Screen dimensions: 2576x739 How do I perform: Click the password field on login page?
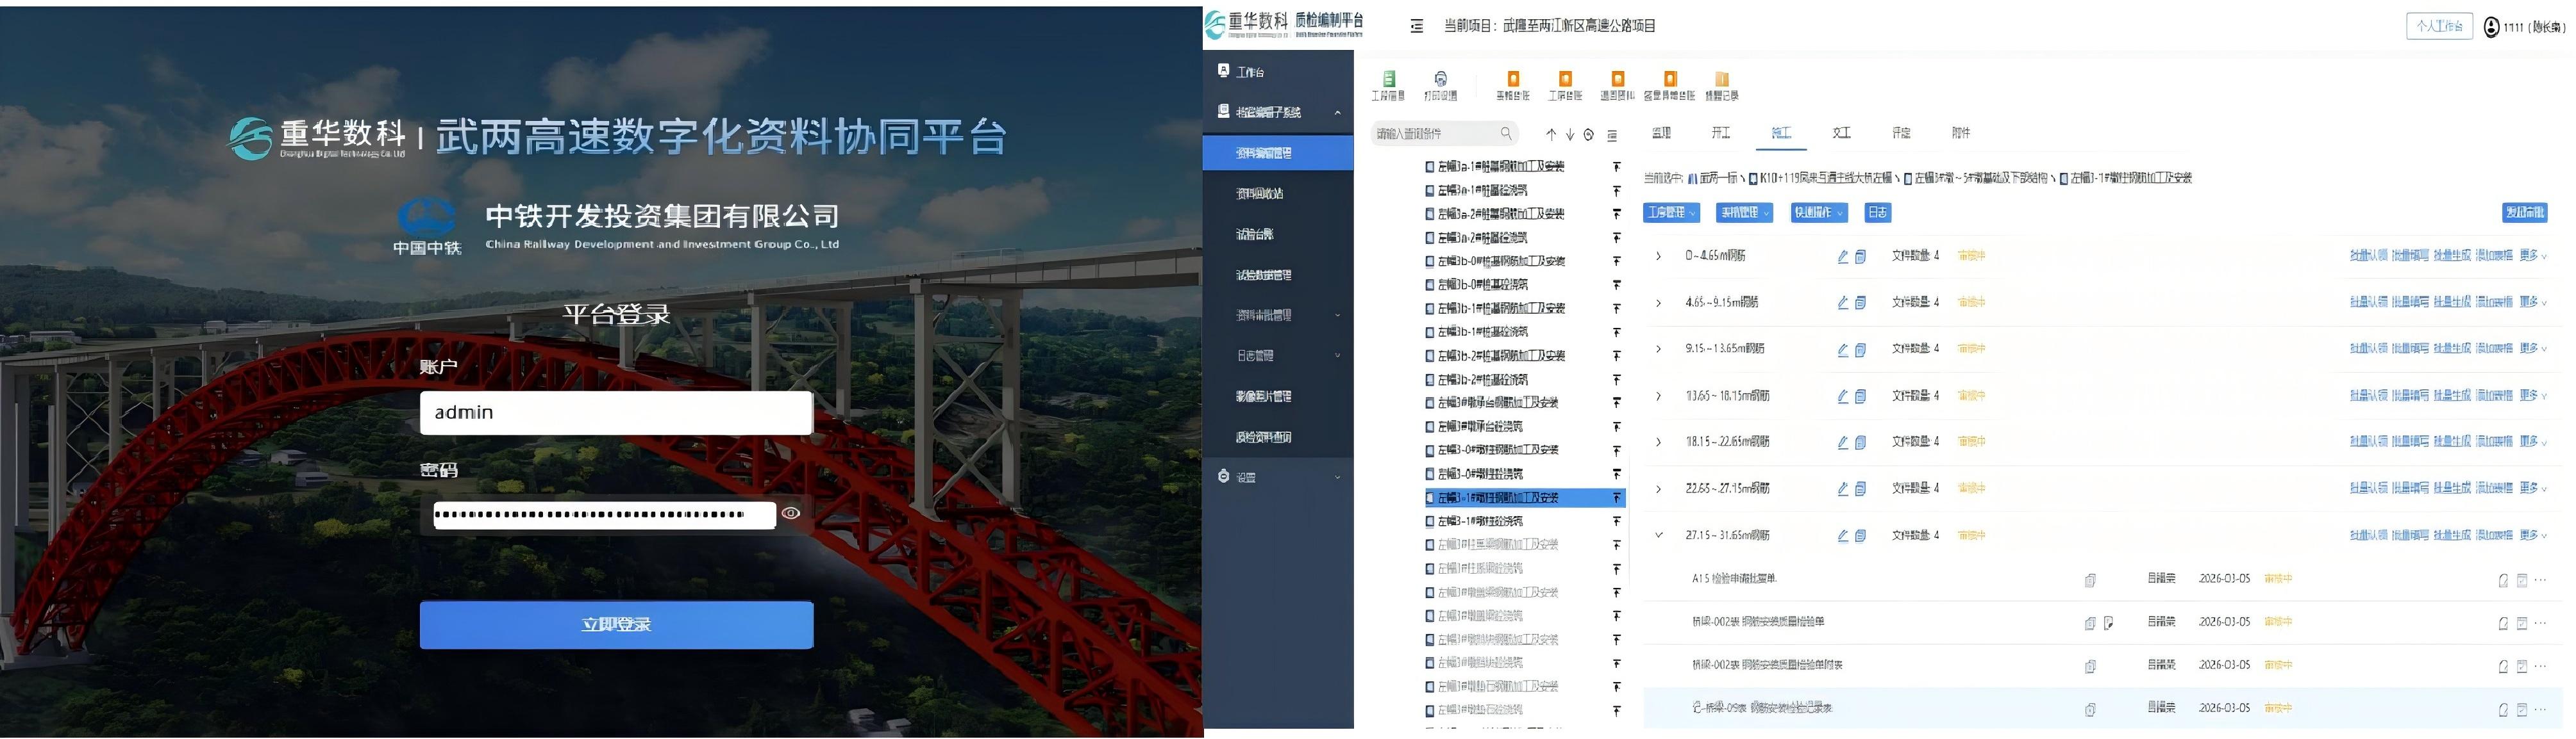[604, 514]
